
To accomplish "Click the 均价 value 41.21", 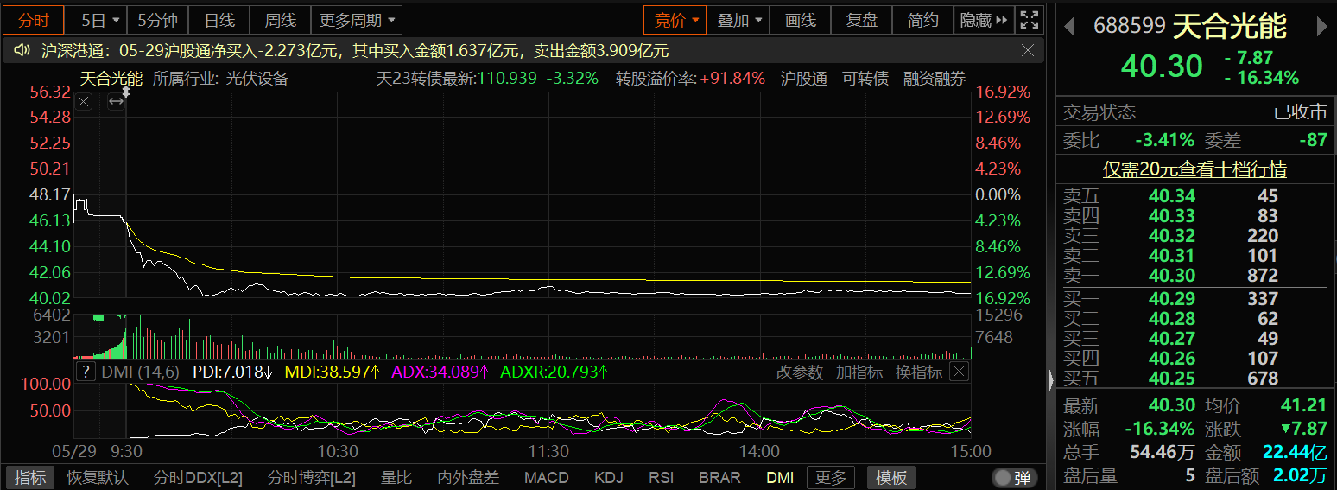I will [x=1303, y=405].
